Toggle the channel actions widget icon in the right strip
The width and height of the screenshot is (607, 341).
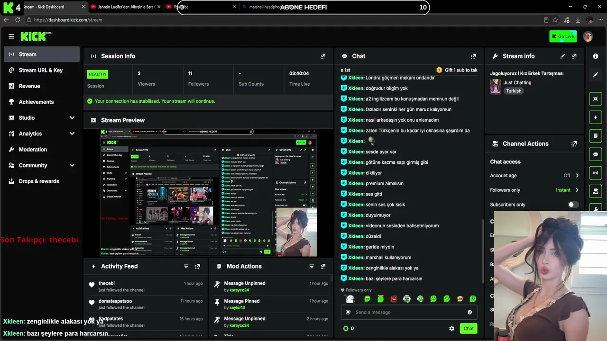tap(596, 191)
